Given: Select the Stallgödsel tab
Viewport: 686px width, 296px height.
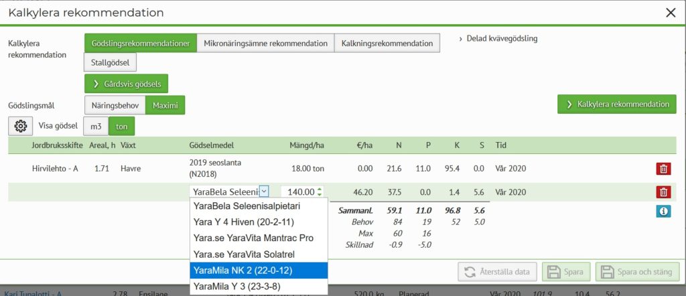Looking at the screenshot, I should pos(111,62).
